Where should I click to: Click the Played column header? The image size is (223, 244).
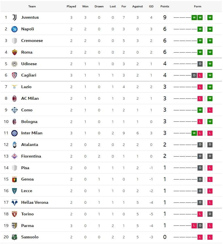71,7
